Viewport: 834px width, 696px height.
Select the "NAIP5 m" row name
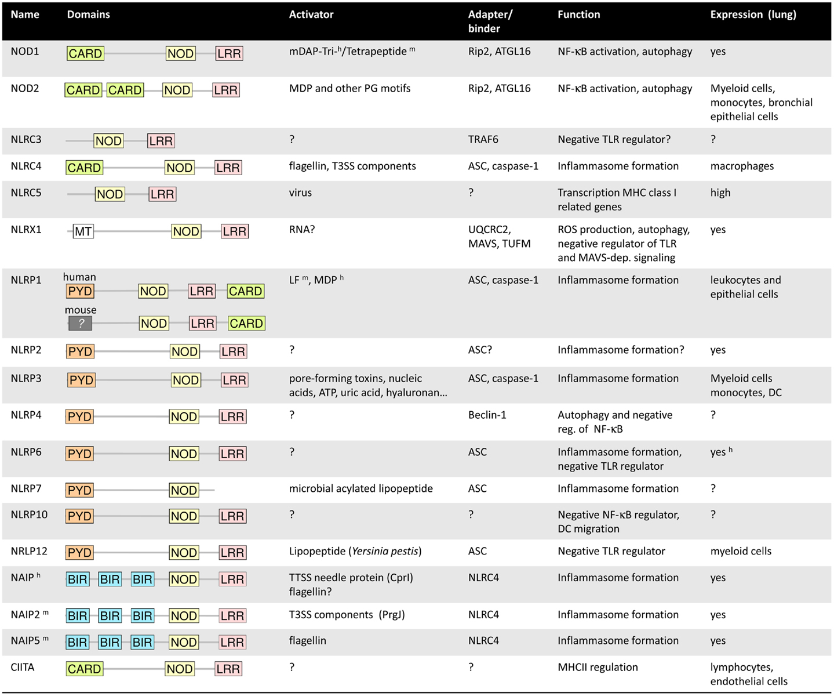pyautogui.click(x=30, y=640)
